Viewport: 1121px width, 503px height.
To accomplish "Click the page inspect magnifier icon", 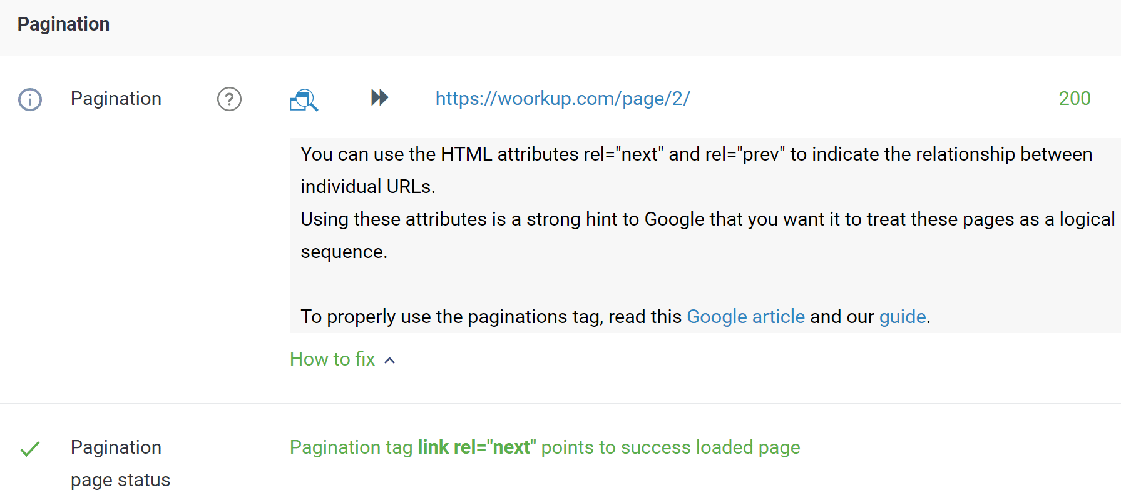I will [x=304, y=100].
